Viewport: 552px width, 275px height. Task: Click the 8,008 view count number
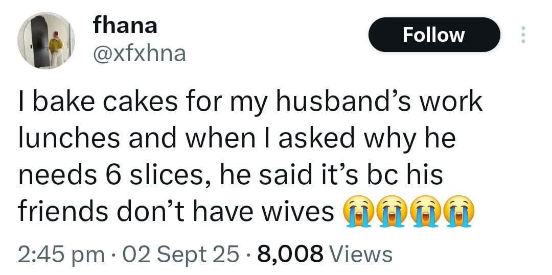click(291, 254)
